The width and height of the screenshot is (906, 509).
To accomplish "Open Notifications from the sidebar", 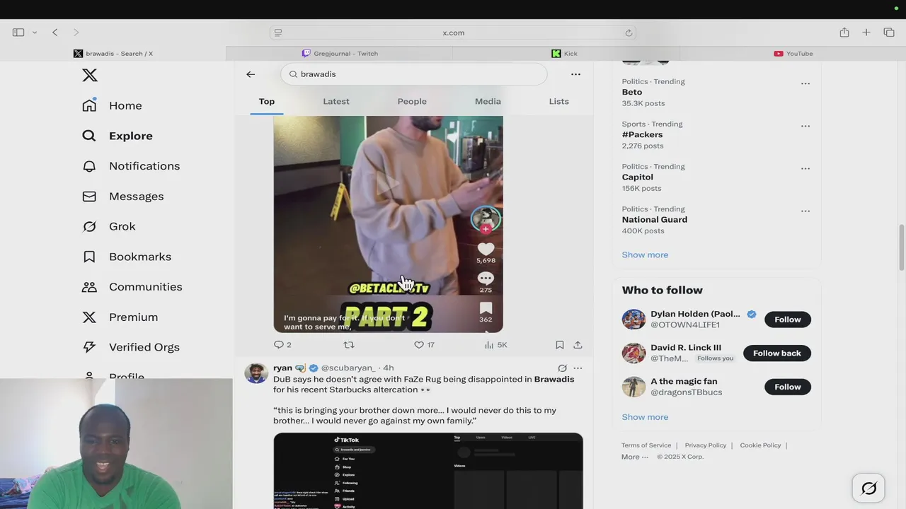I will (x=131, y=166).
